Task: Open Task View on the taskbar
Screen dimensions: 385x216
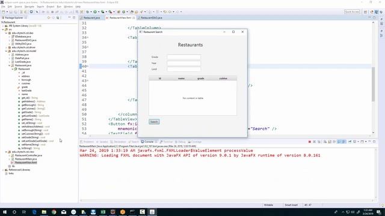Action: coord(24,212)
